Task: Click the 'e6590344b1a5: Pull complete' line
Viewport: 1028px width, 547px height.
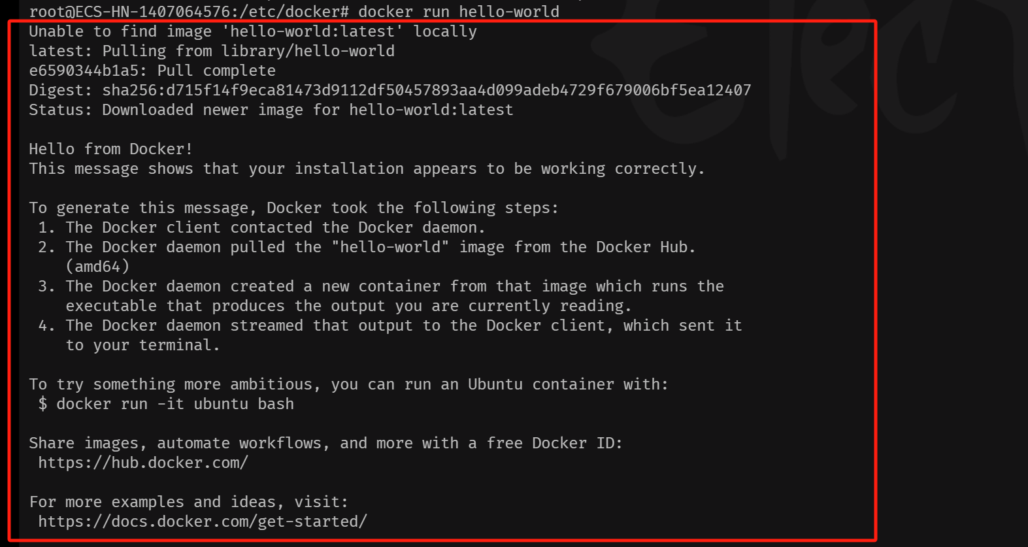Action: 152,71
